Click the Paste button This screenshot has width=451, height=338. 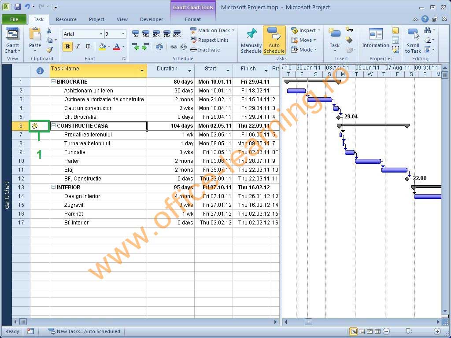pos(35,40)
